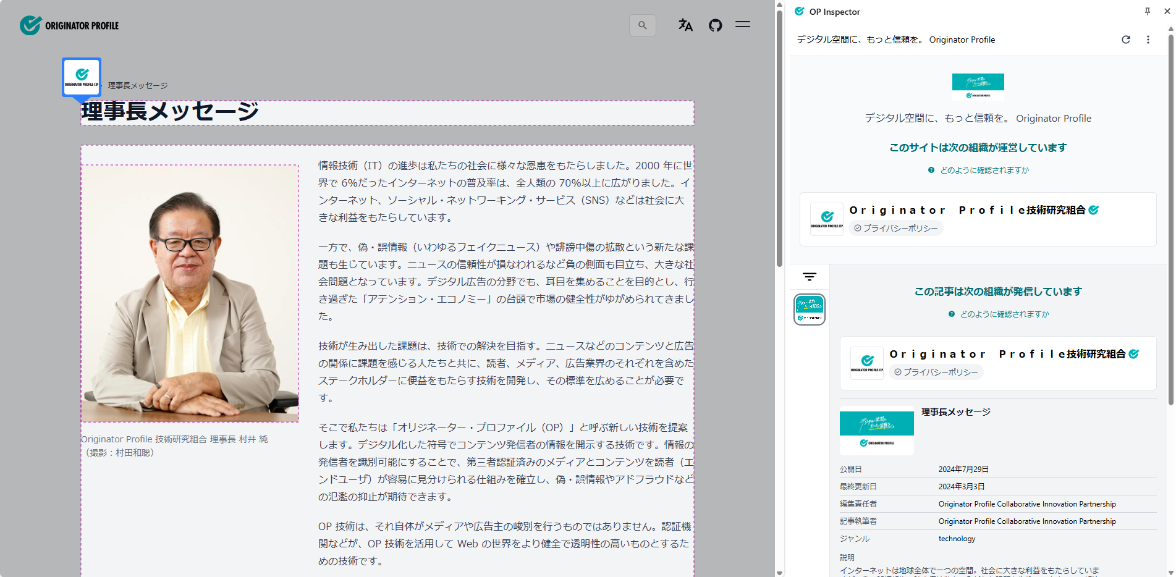Screen dimensions: 1176x577
Task: Close the OP Inspector side panel
Action: tap(1167, 11)
